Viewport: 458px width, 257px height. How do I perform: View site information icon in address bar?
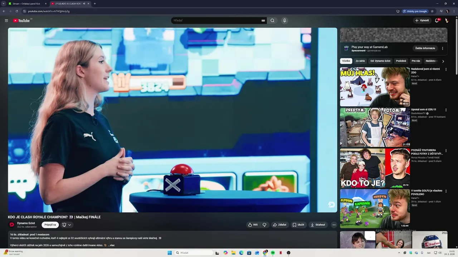[24, 11]
